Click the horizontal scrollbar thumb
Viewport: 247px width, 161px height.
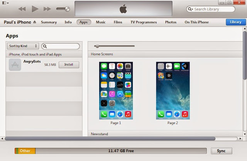110,139
